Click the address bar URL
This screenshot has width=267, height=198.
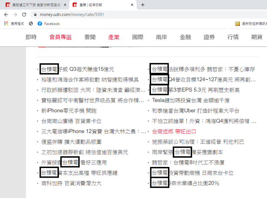[72, 14]
